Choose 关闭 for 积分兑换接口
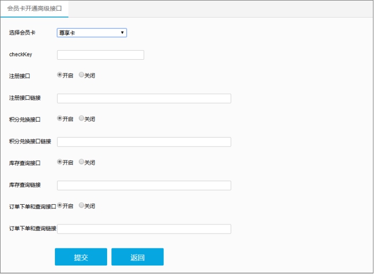This screenshot has width=374, height=274. click(82, 118)
